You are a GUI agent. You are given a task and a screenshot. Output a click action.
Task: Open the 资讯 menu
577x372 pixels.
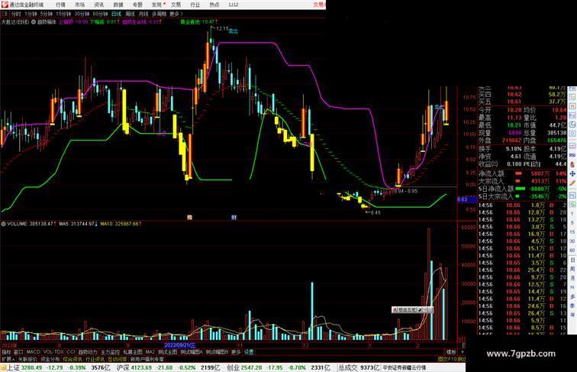[x=98, y=5]
